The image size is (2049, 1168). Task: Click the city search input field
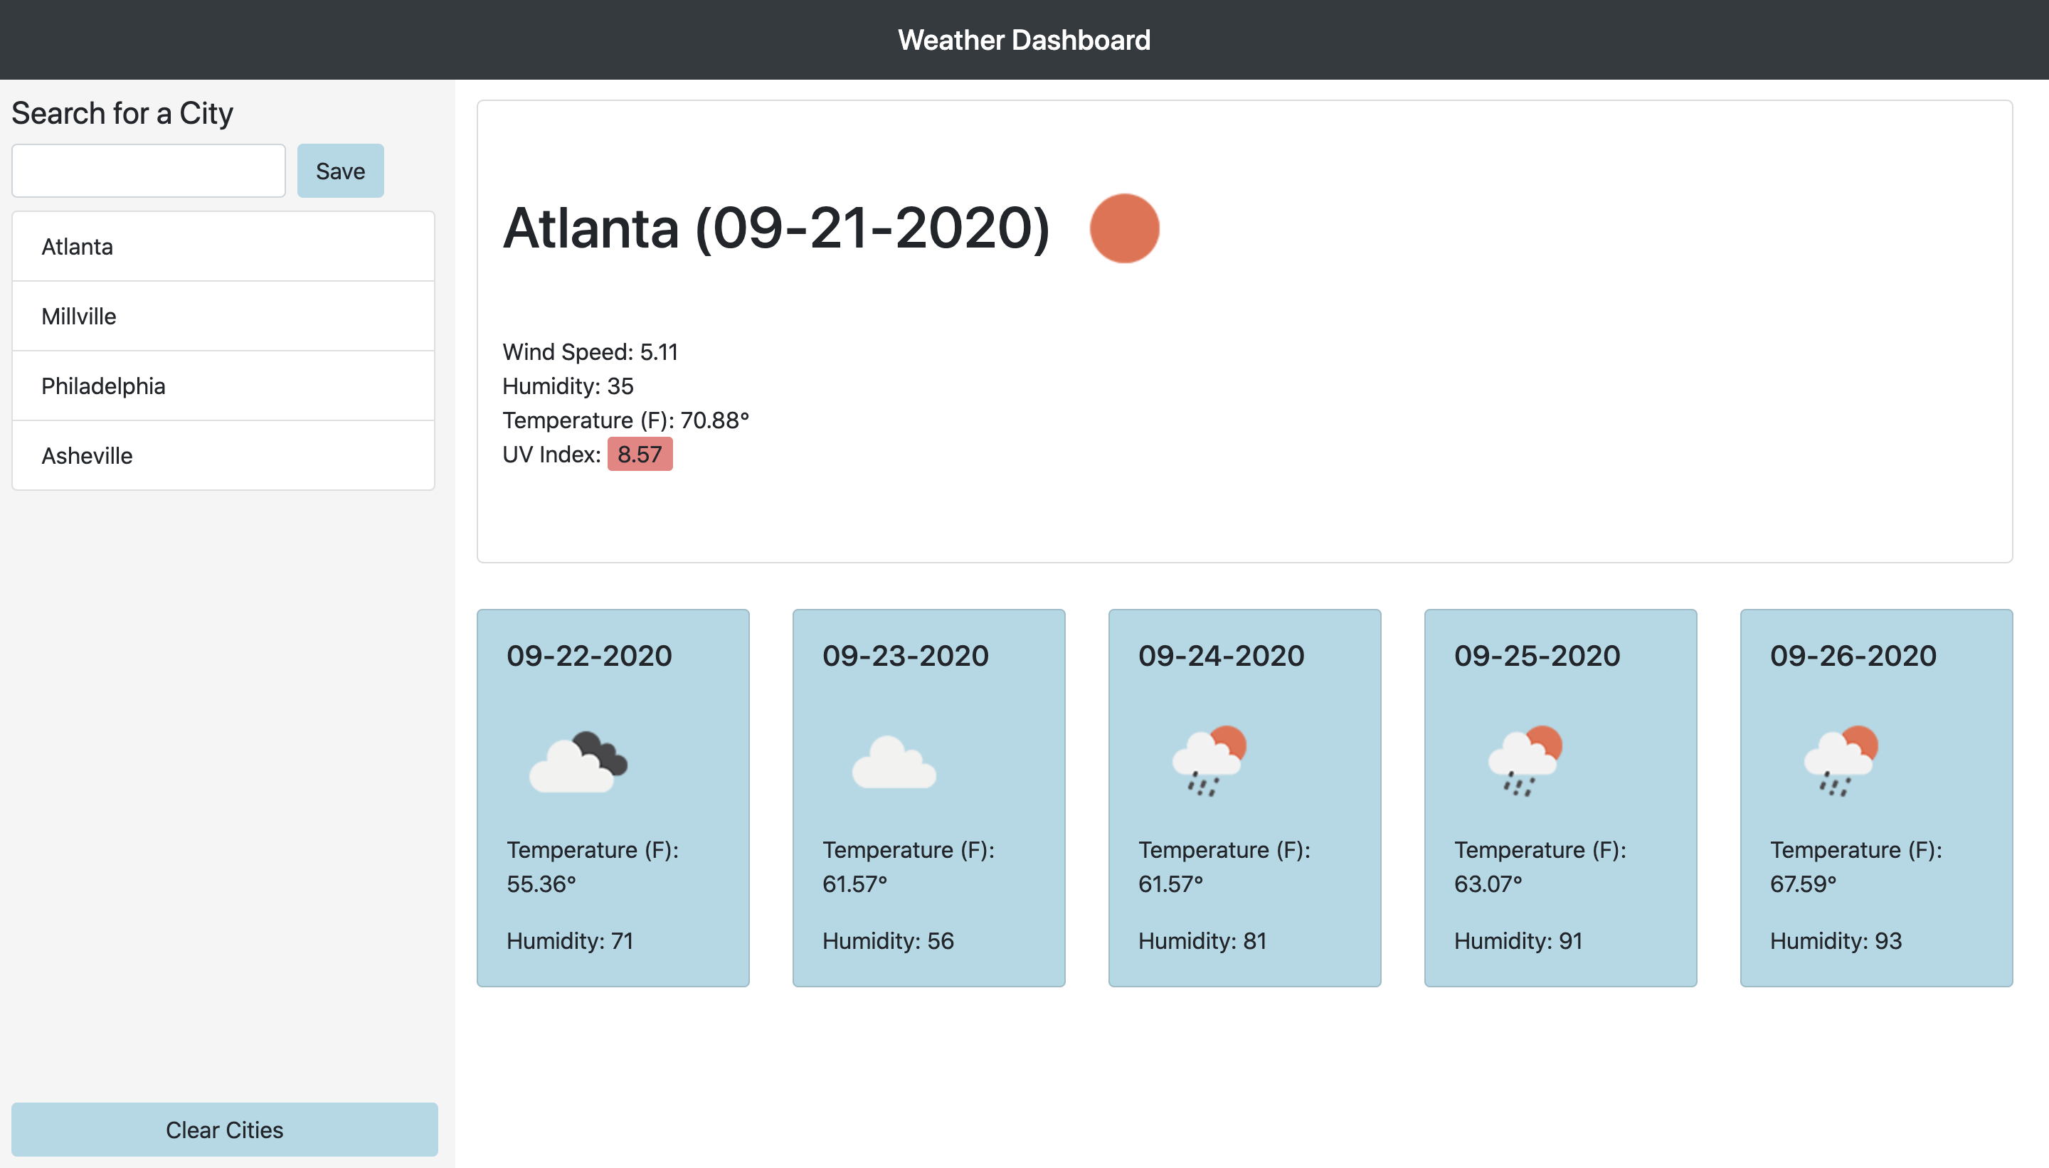tap(149, 169)
